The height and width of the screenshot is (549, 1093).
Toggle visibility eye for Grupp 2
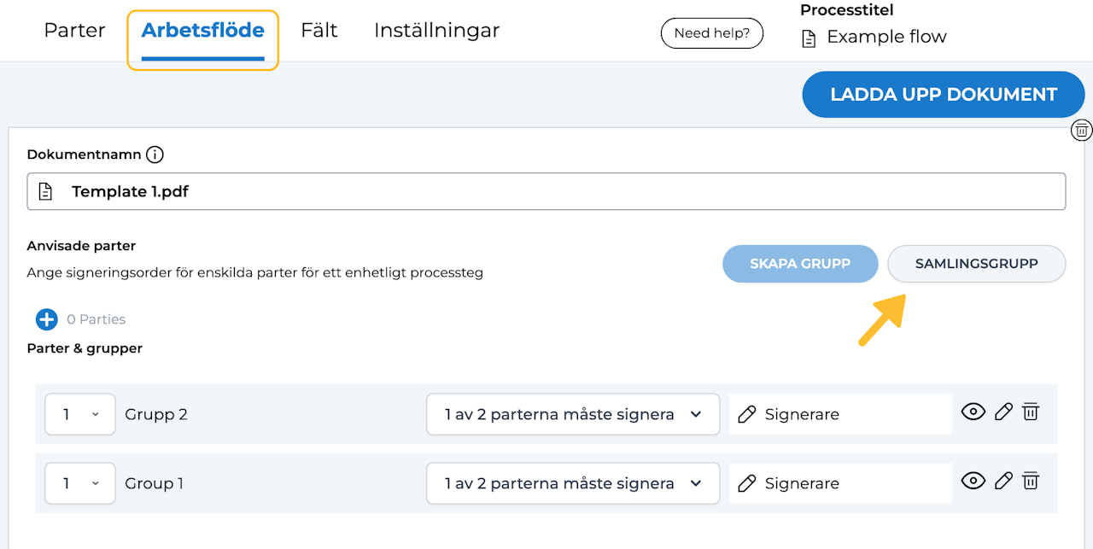tap(973, 412)
